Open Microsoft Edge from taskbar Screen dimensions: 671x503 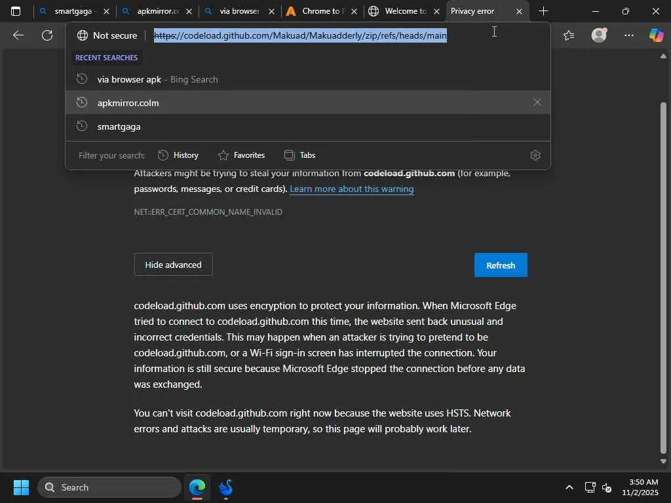(197, 487)
